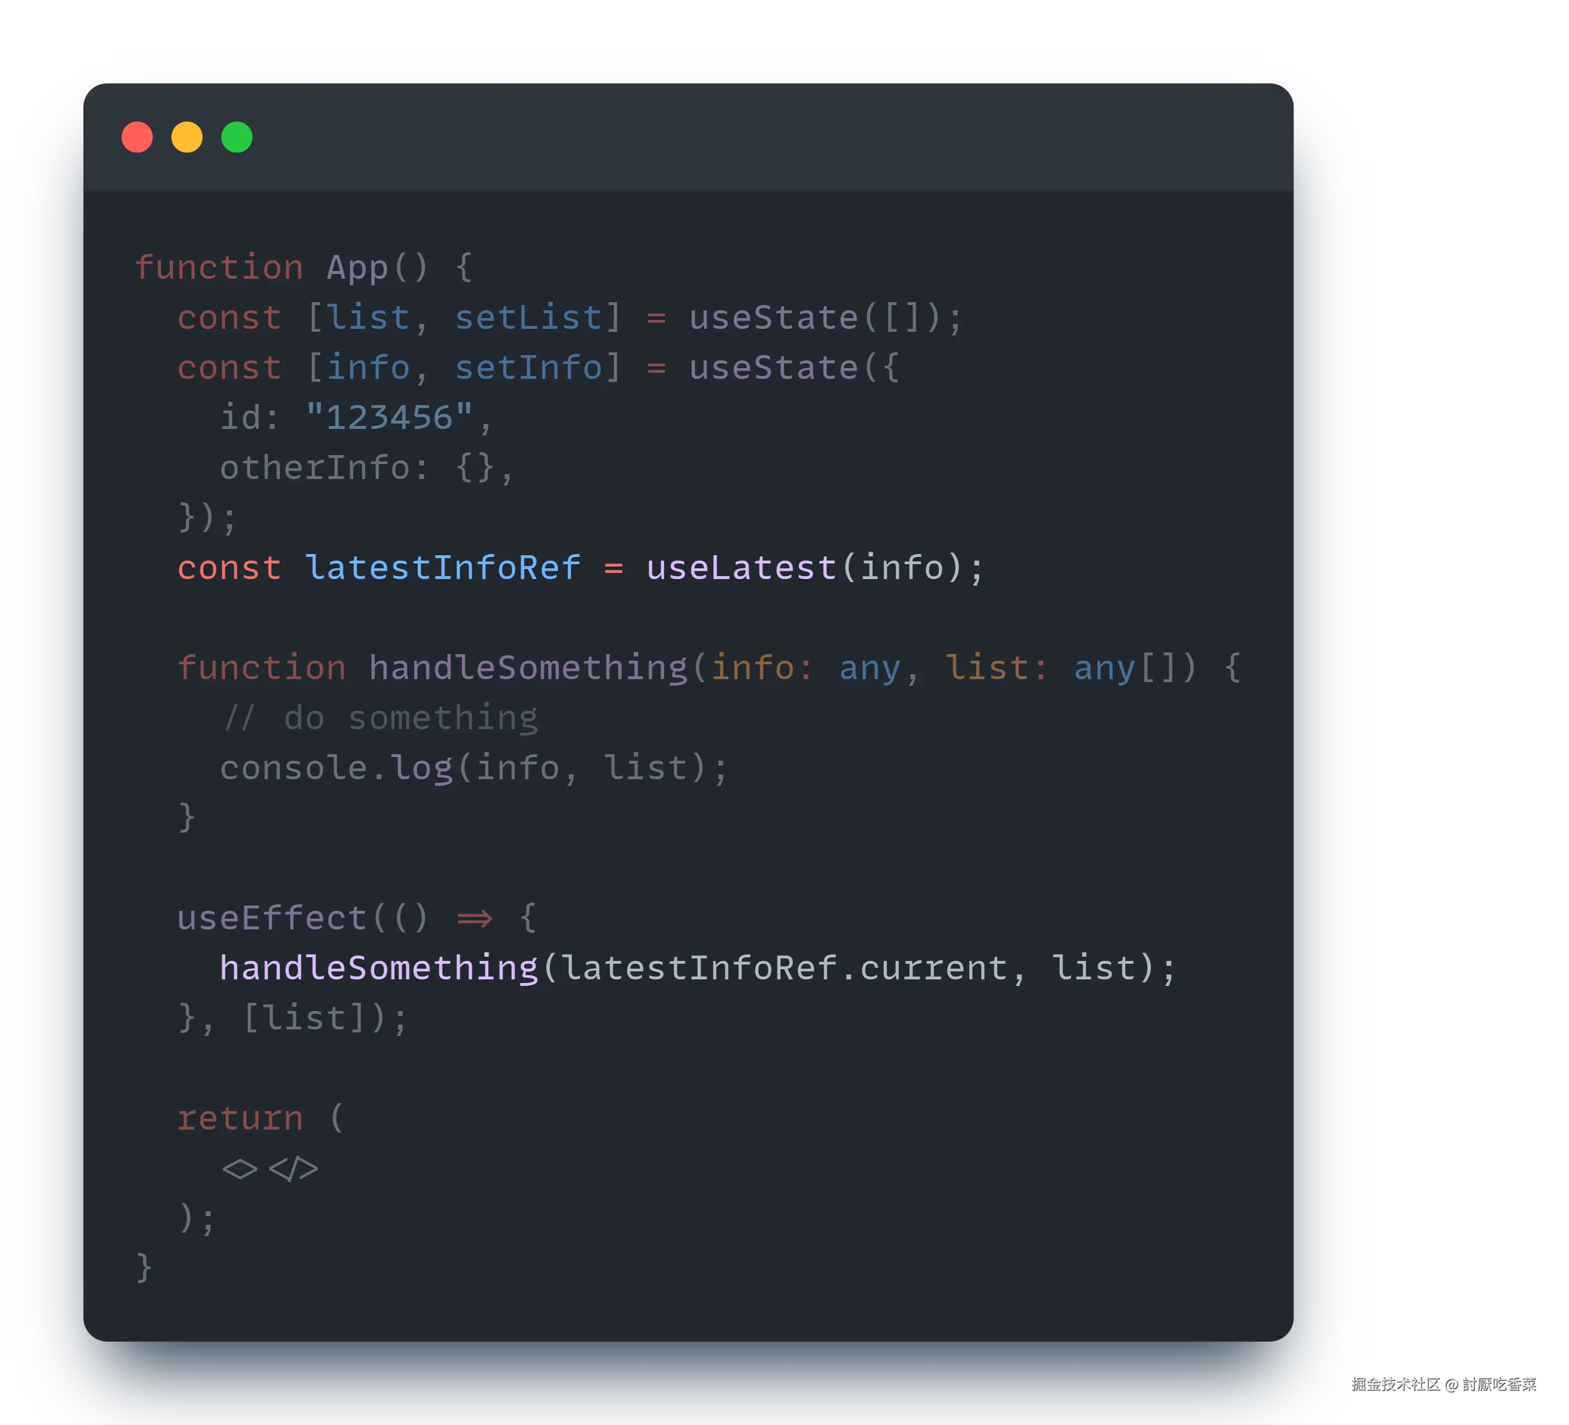Click latestInfoRef.current argument

(x=784, y=967)
